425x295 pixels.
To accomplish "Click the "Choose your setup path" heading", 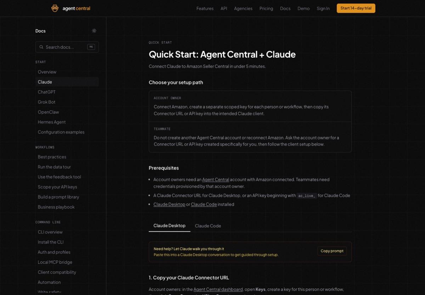I will [x=176, y=83].
